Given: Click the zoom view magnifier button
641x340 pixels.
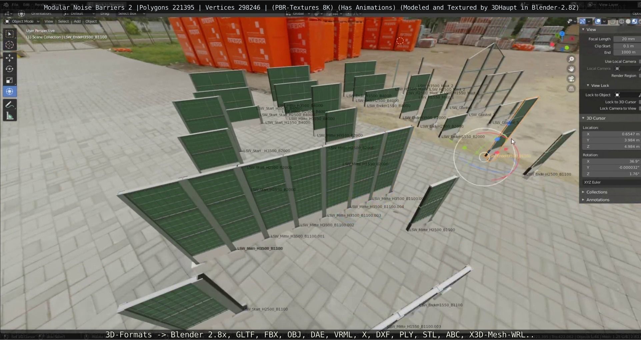Looking at the screenshot, I should coord(571,59).
